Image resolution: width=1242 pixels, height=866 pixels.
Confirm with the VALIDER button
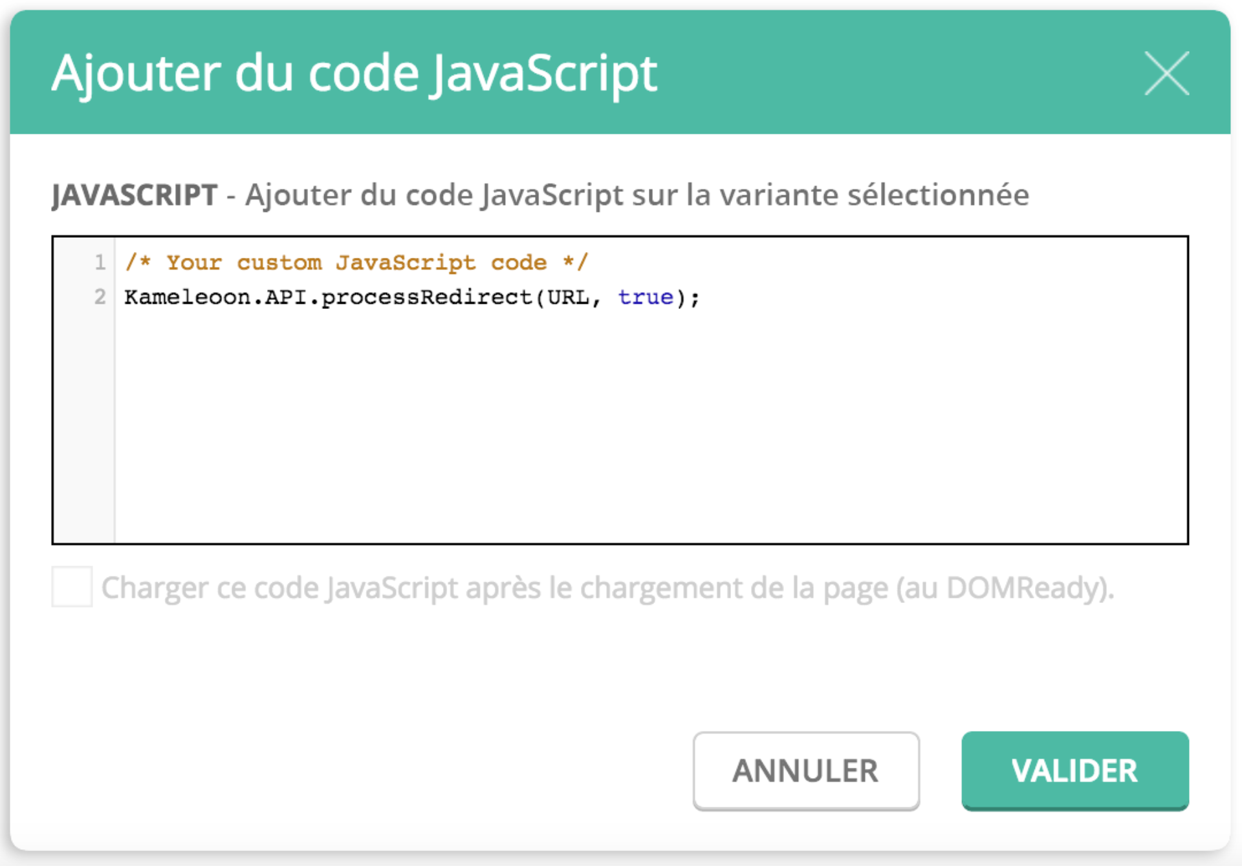1075,770
